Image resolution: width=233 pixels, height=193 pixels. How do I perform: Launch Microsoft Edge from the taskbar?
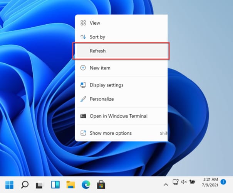86,185
